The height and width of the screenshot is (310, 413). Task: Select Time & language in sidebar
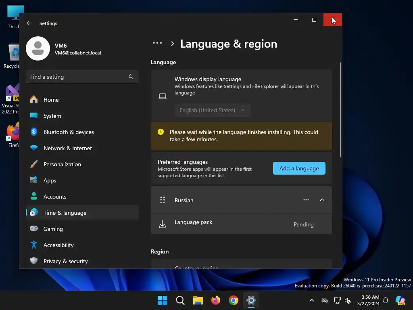[x=82, y=213]
